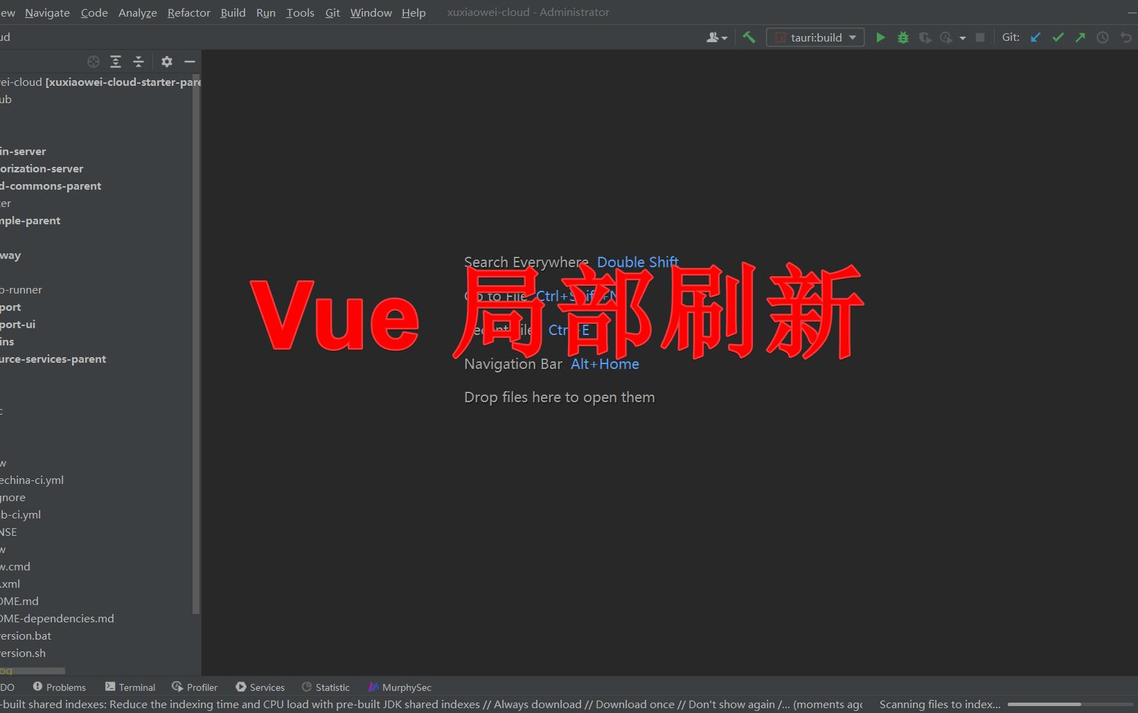The image size is (1138, 713).
Task: Open the tauri:build run configuration dropdown
Action: (x=815, y=37)
